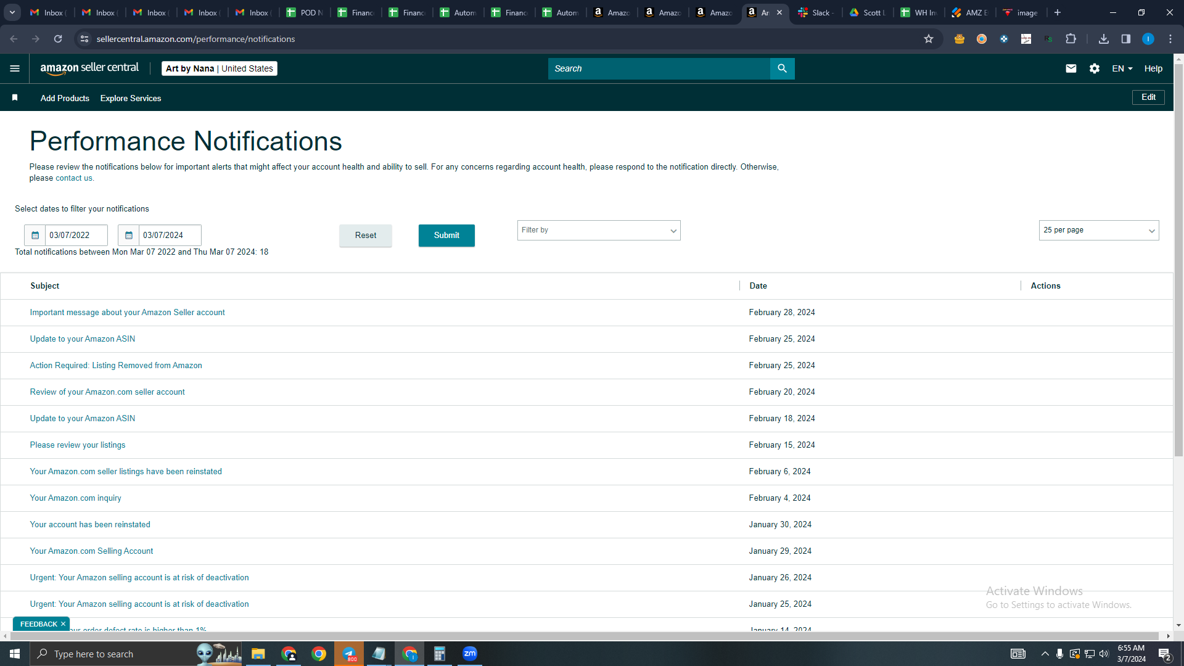Click the vertical page scrollbar
The image size is (1184, 666).
(1178, 259)
